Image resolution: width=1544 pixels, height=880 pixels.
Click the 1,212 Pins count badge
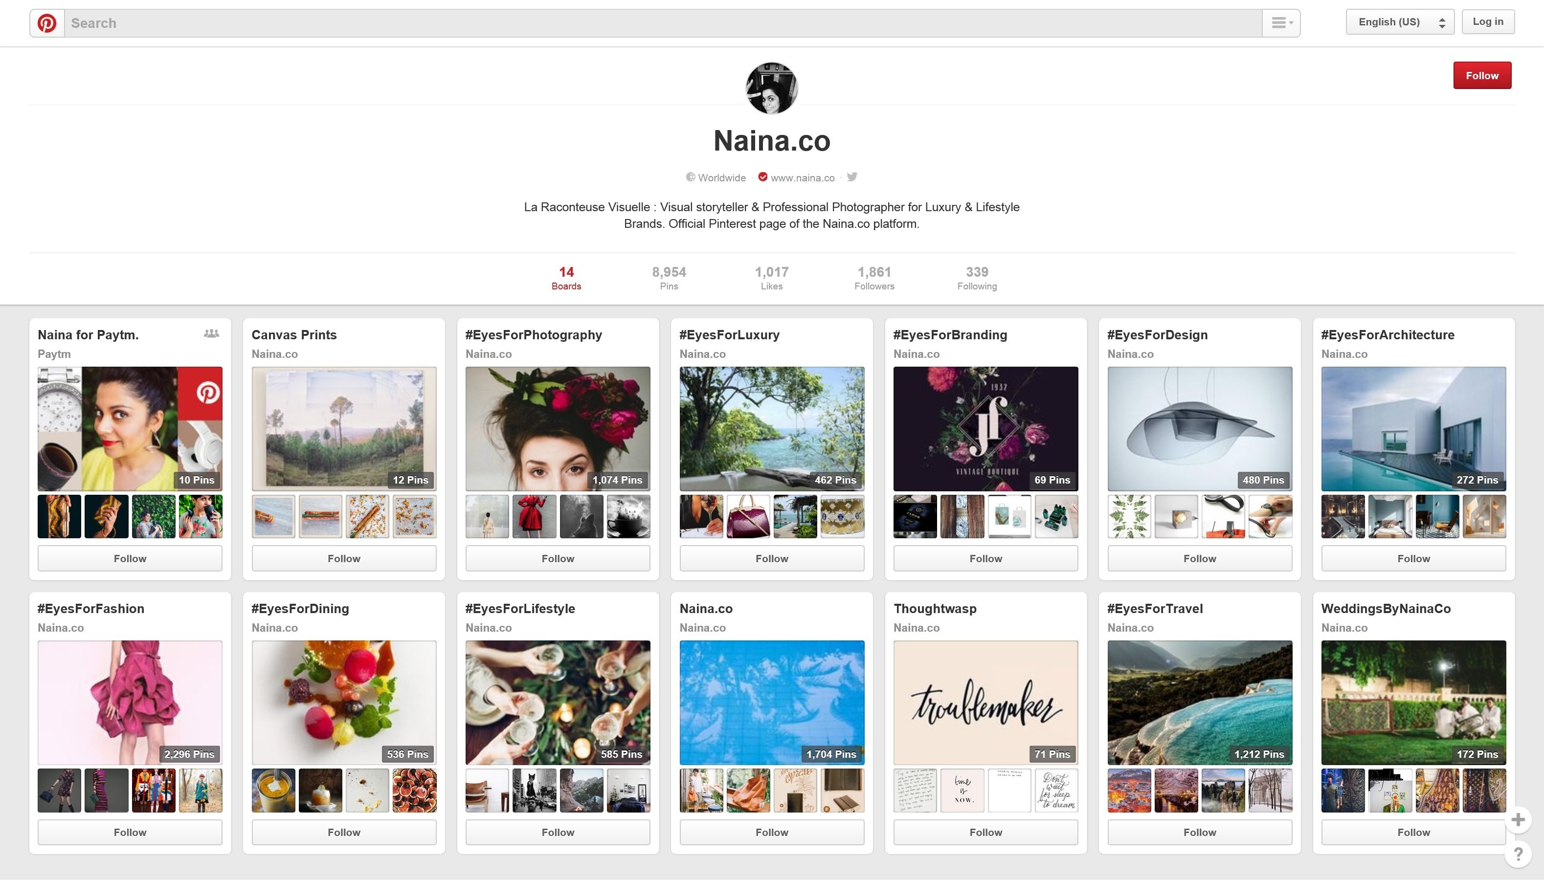[1259, 754]
